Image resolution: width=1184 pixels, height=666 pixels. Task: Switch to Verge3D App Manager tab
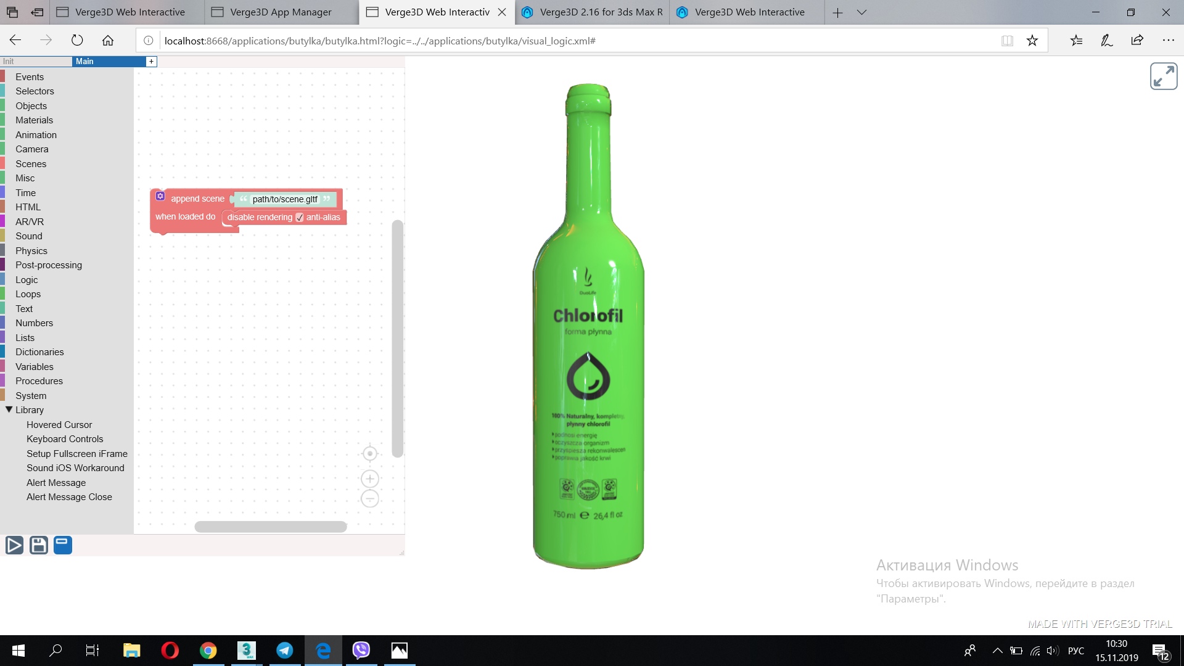pos(281,12)
